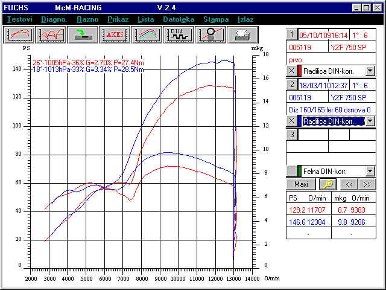Screen dimensions: 386x290
Task: Open the AXES settings tool
Action: tap(115, 34)
